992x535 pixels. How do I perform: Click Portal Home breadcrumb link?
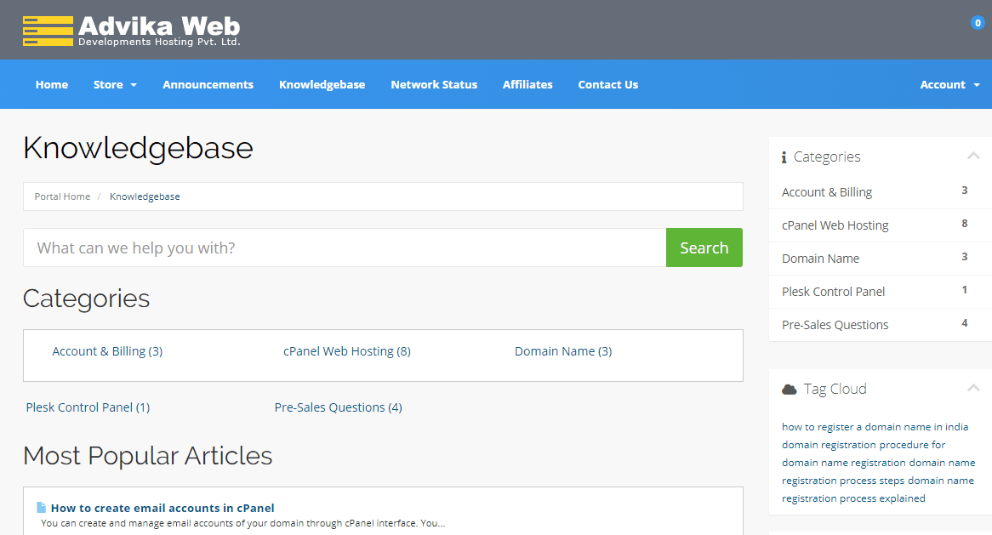point(62,196)
